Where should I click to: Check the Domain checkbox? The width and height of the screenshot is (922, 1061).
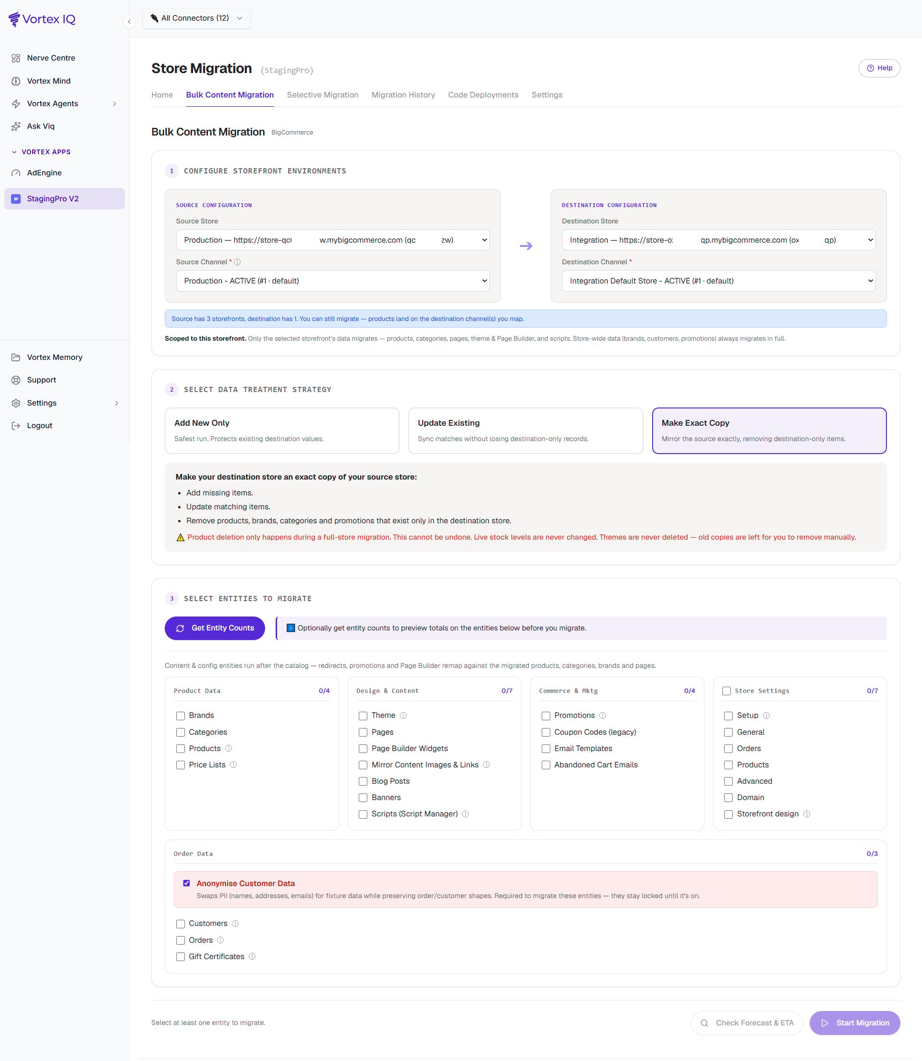pyautogui.click(x=728, y=798)
